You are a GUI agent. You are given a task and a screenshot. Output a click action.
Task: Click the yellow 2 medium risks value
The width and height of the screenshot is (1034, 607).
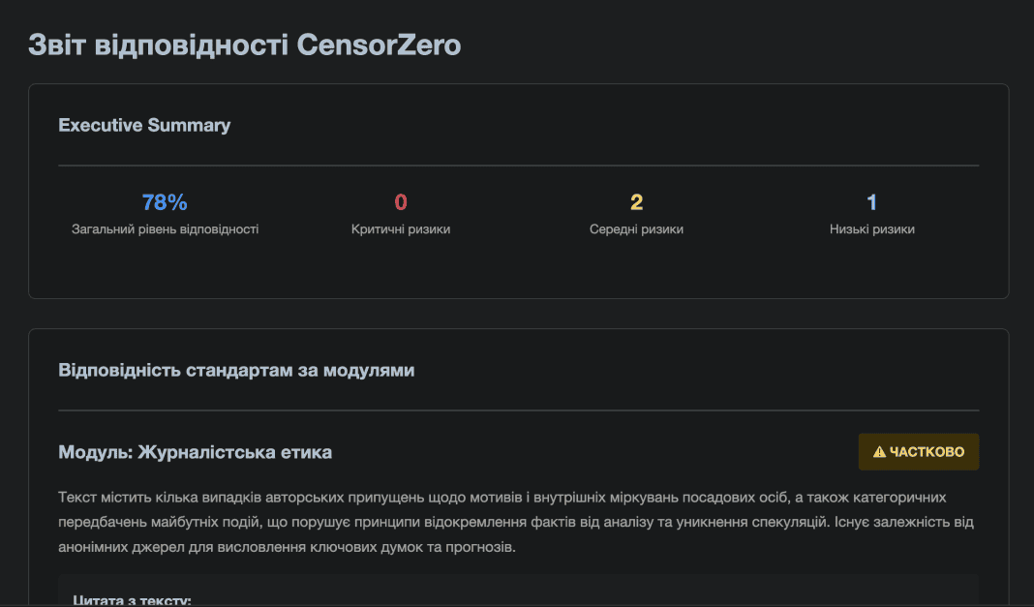636,201
